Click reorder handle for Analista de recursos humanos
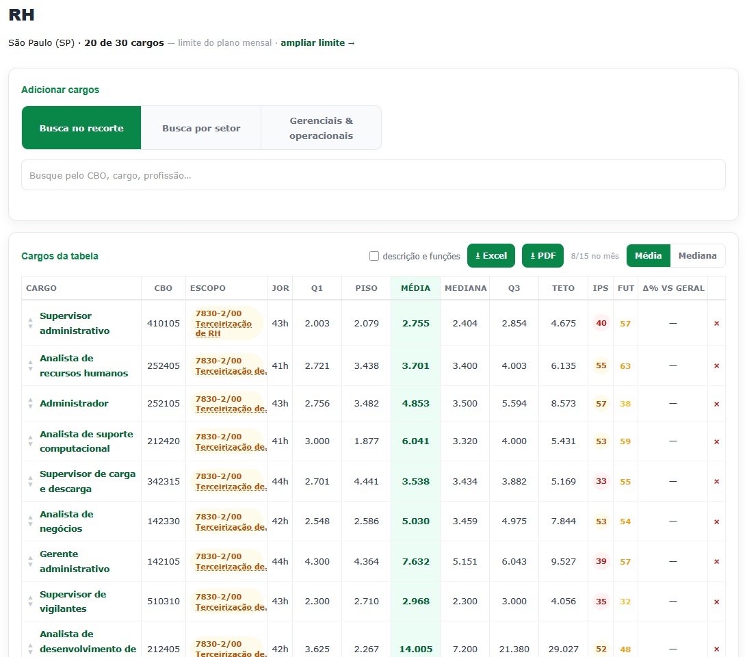 30,365
